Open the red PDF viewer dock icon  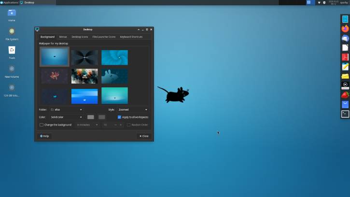(345, 57)
